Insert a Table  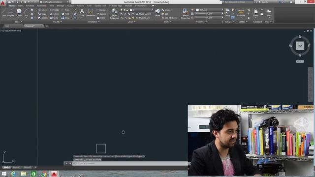(101, 18)
